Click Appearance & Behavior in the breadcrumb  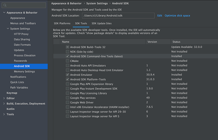coord(66,3)
